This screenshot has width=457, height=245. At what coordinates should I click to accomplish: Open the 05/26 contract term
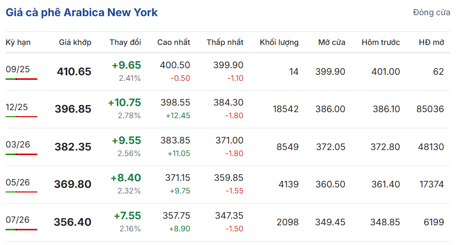click(x=18, y=182)
